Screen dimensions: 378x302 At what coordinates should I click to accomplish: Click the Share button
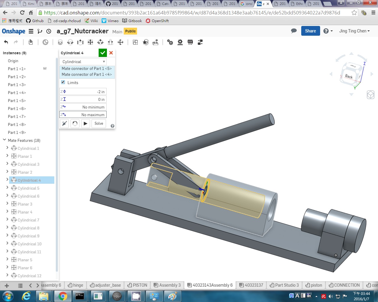pos(310,31)
